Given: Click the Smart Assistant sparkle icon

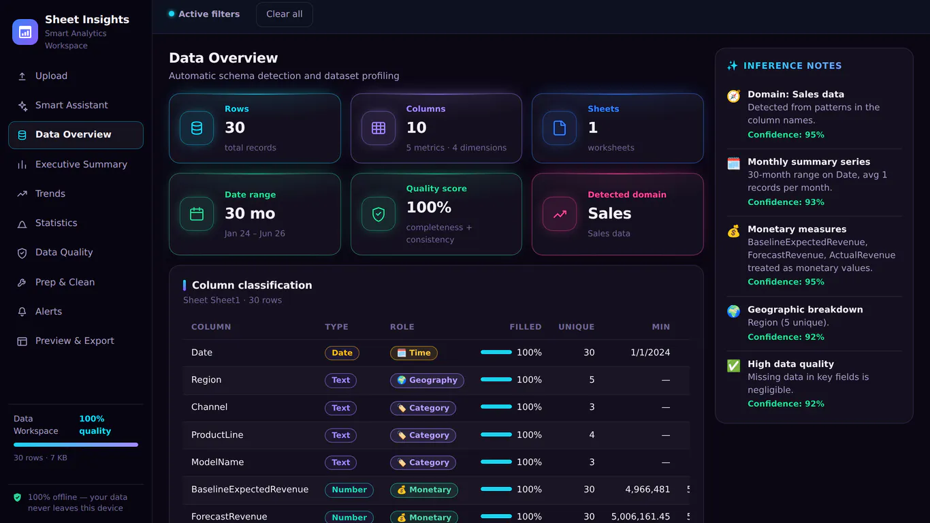Looking at the screenshot, I should 22,106.
